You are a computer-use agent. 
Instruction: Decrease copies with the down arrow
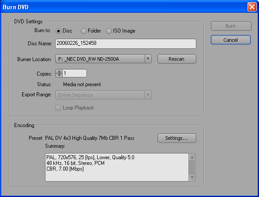click(x=59, y=75)
